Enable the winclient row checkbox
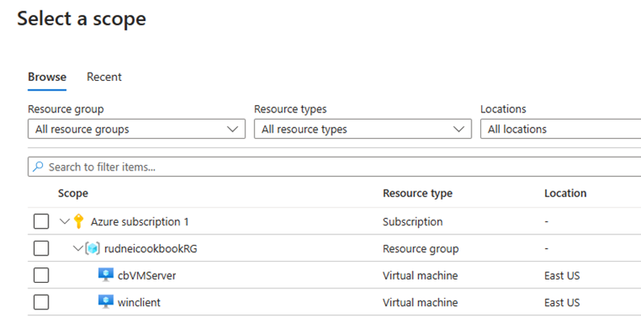The width and height of the screenshot is (641, 324). pyautogui.click(x=41, y=302)
